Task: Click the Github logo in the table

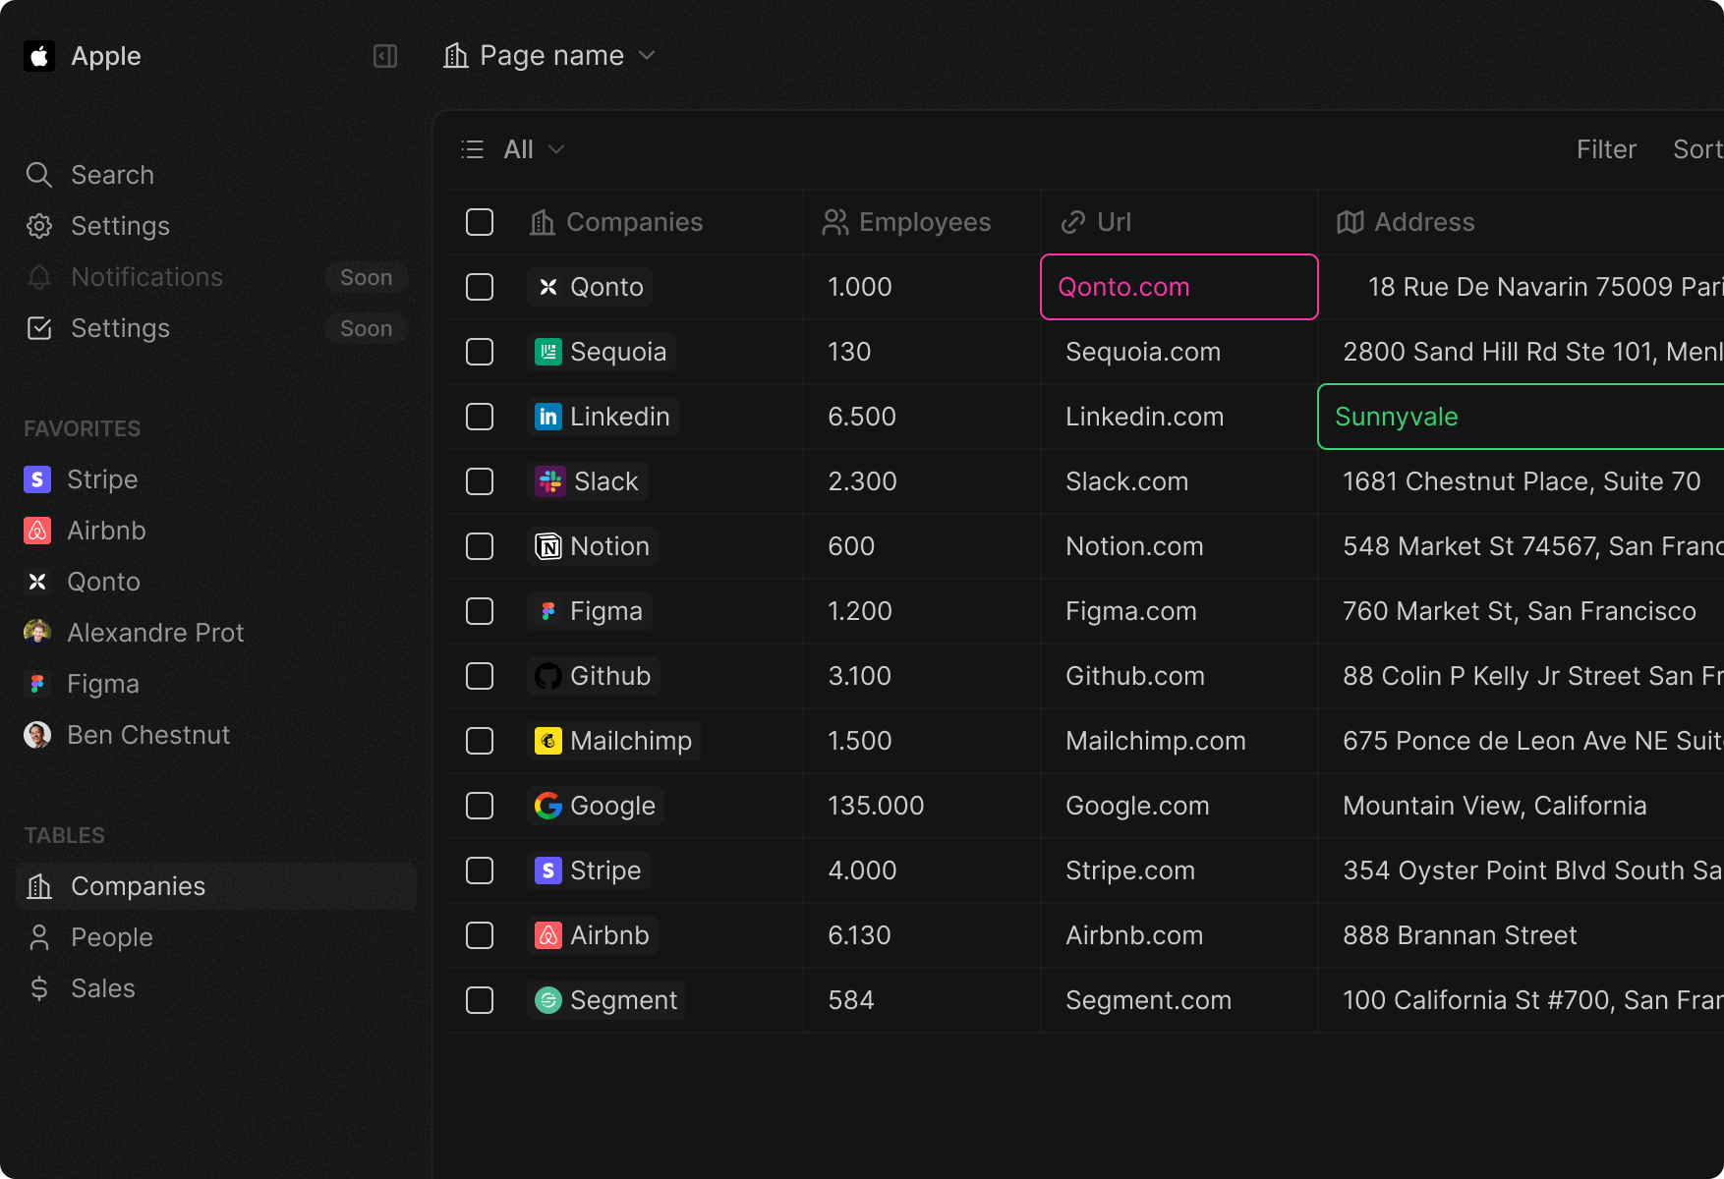Action: [x=548, y=676]
